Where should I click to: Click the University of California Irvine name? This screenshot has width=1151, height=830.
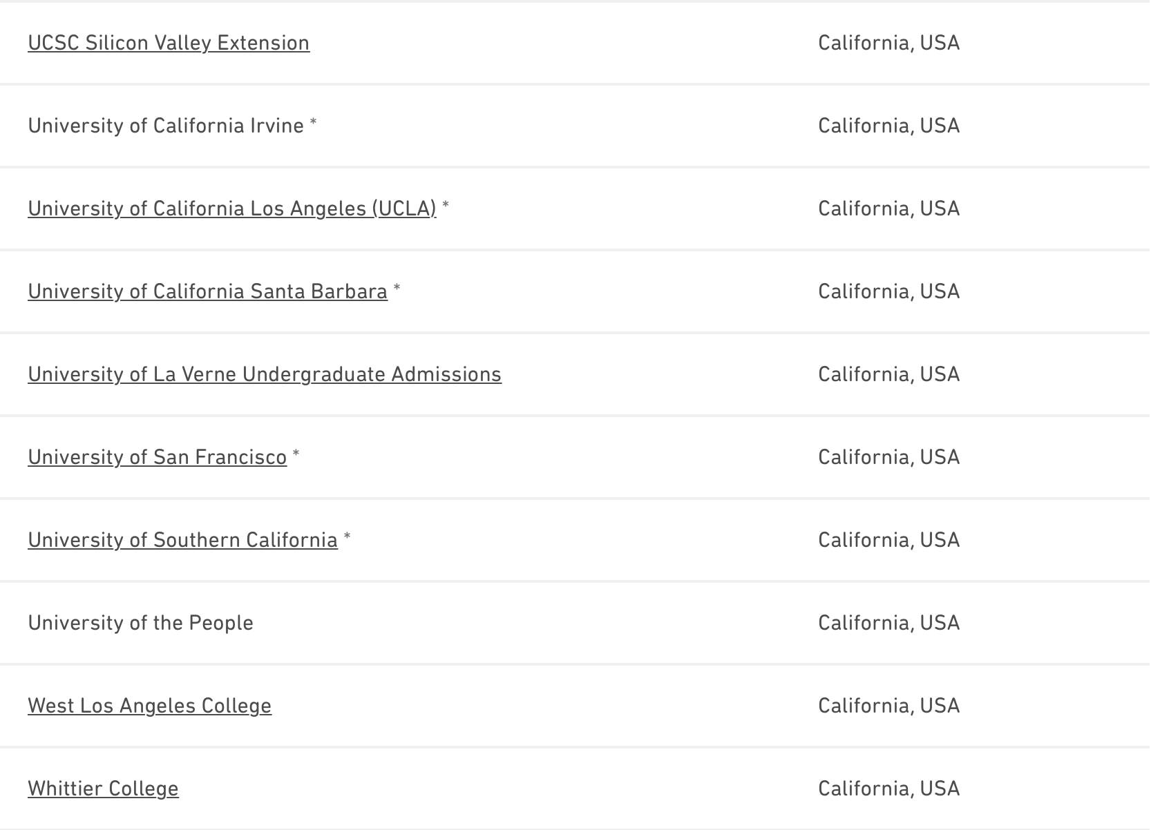click(166, 126)
